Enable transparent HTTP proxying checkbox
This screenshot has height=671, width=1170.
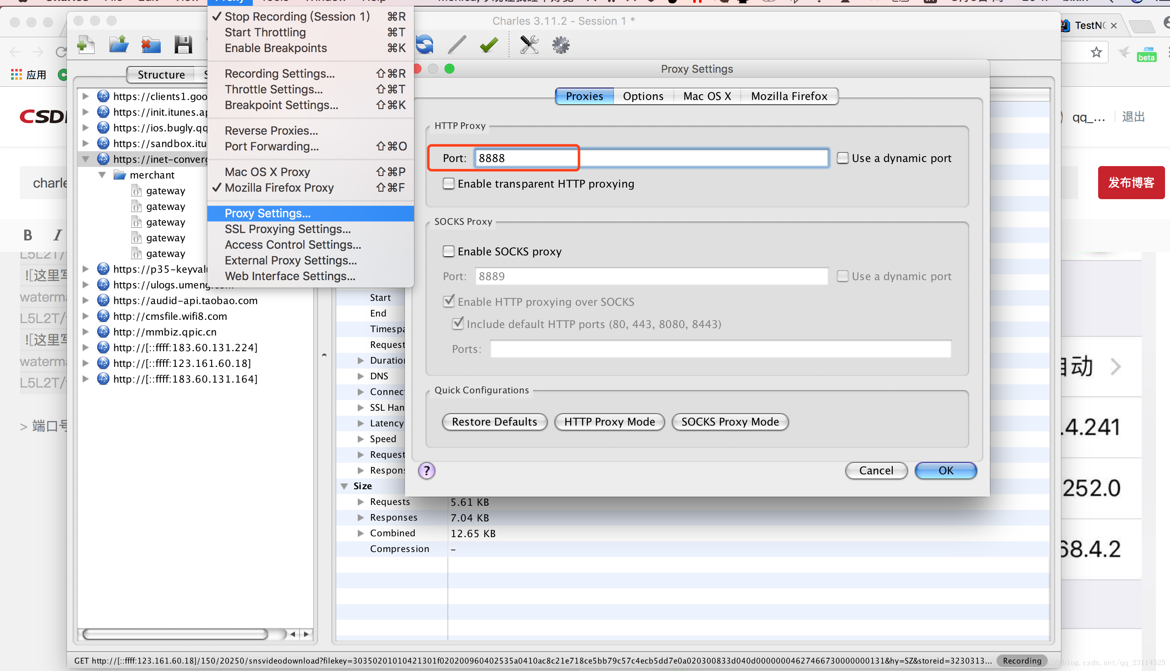(x=448, y=183)
